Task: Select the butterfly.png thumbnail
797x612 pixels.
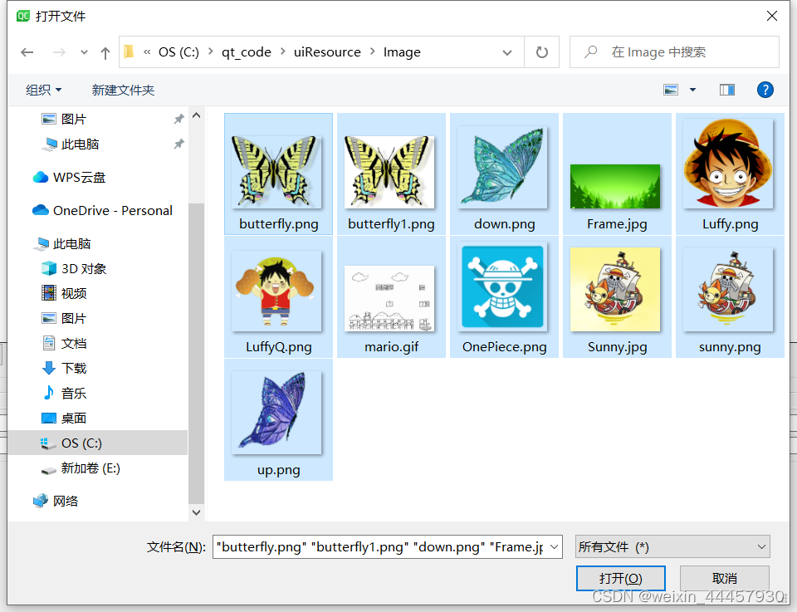Action: [x=279, y=174]
